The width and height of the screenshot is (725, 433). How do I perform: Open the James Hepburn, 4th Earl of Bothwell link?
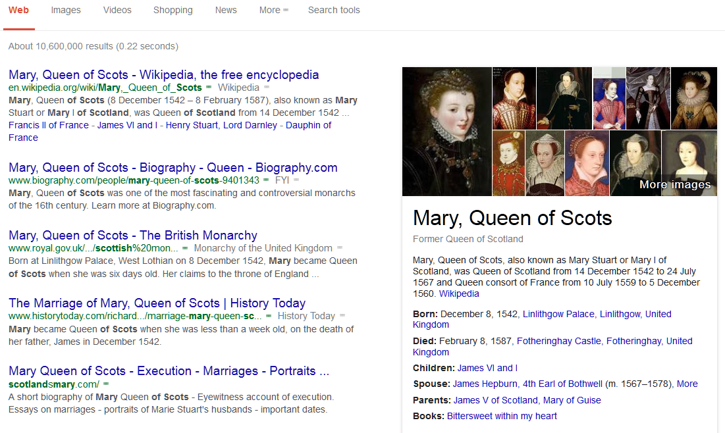pyautogui.click(x=527, y=384)
